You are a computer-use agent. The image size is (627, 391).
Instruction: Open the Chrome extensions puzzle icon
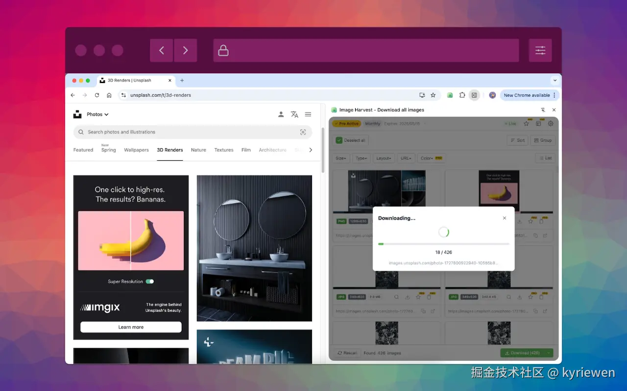462,95
